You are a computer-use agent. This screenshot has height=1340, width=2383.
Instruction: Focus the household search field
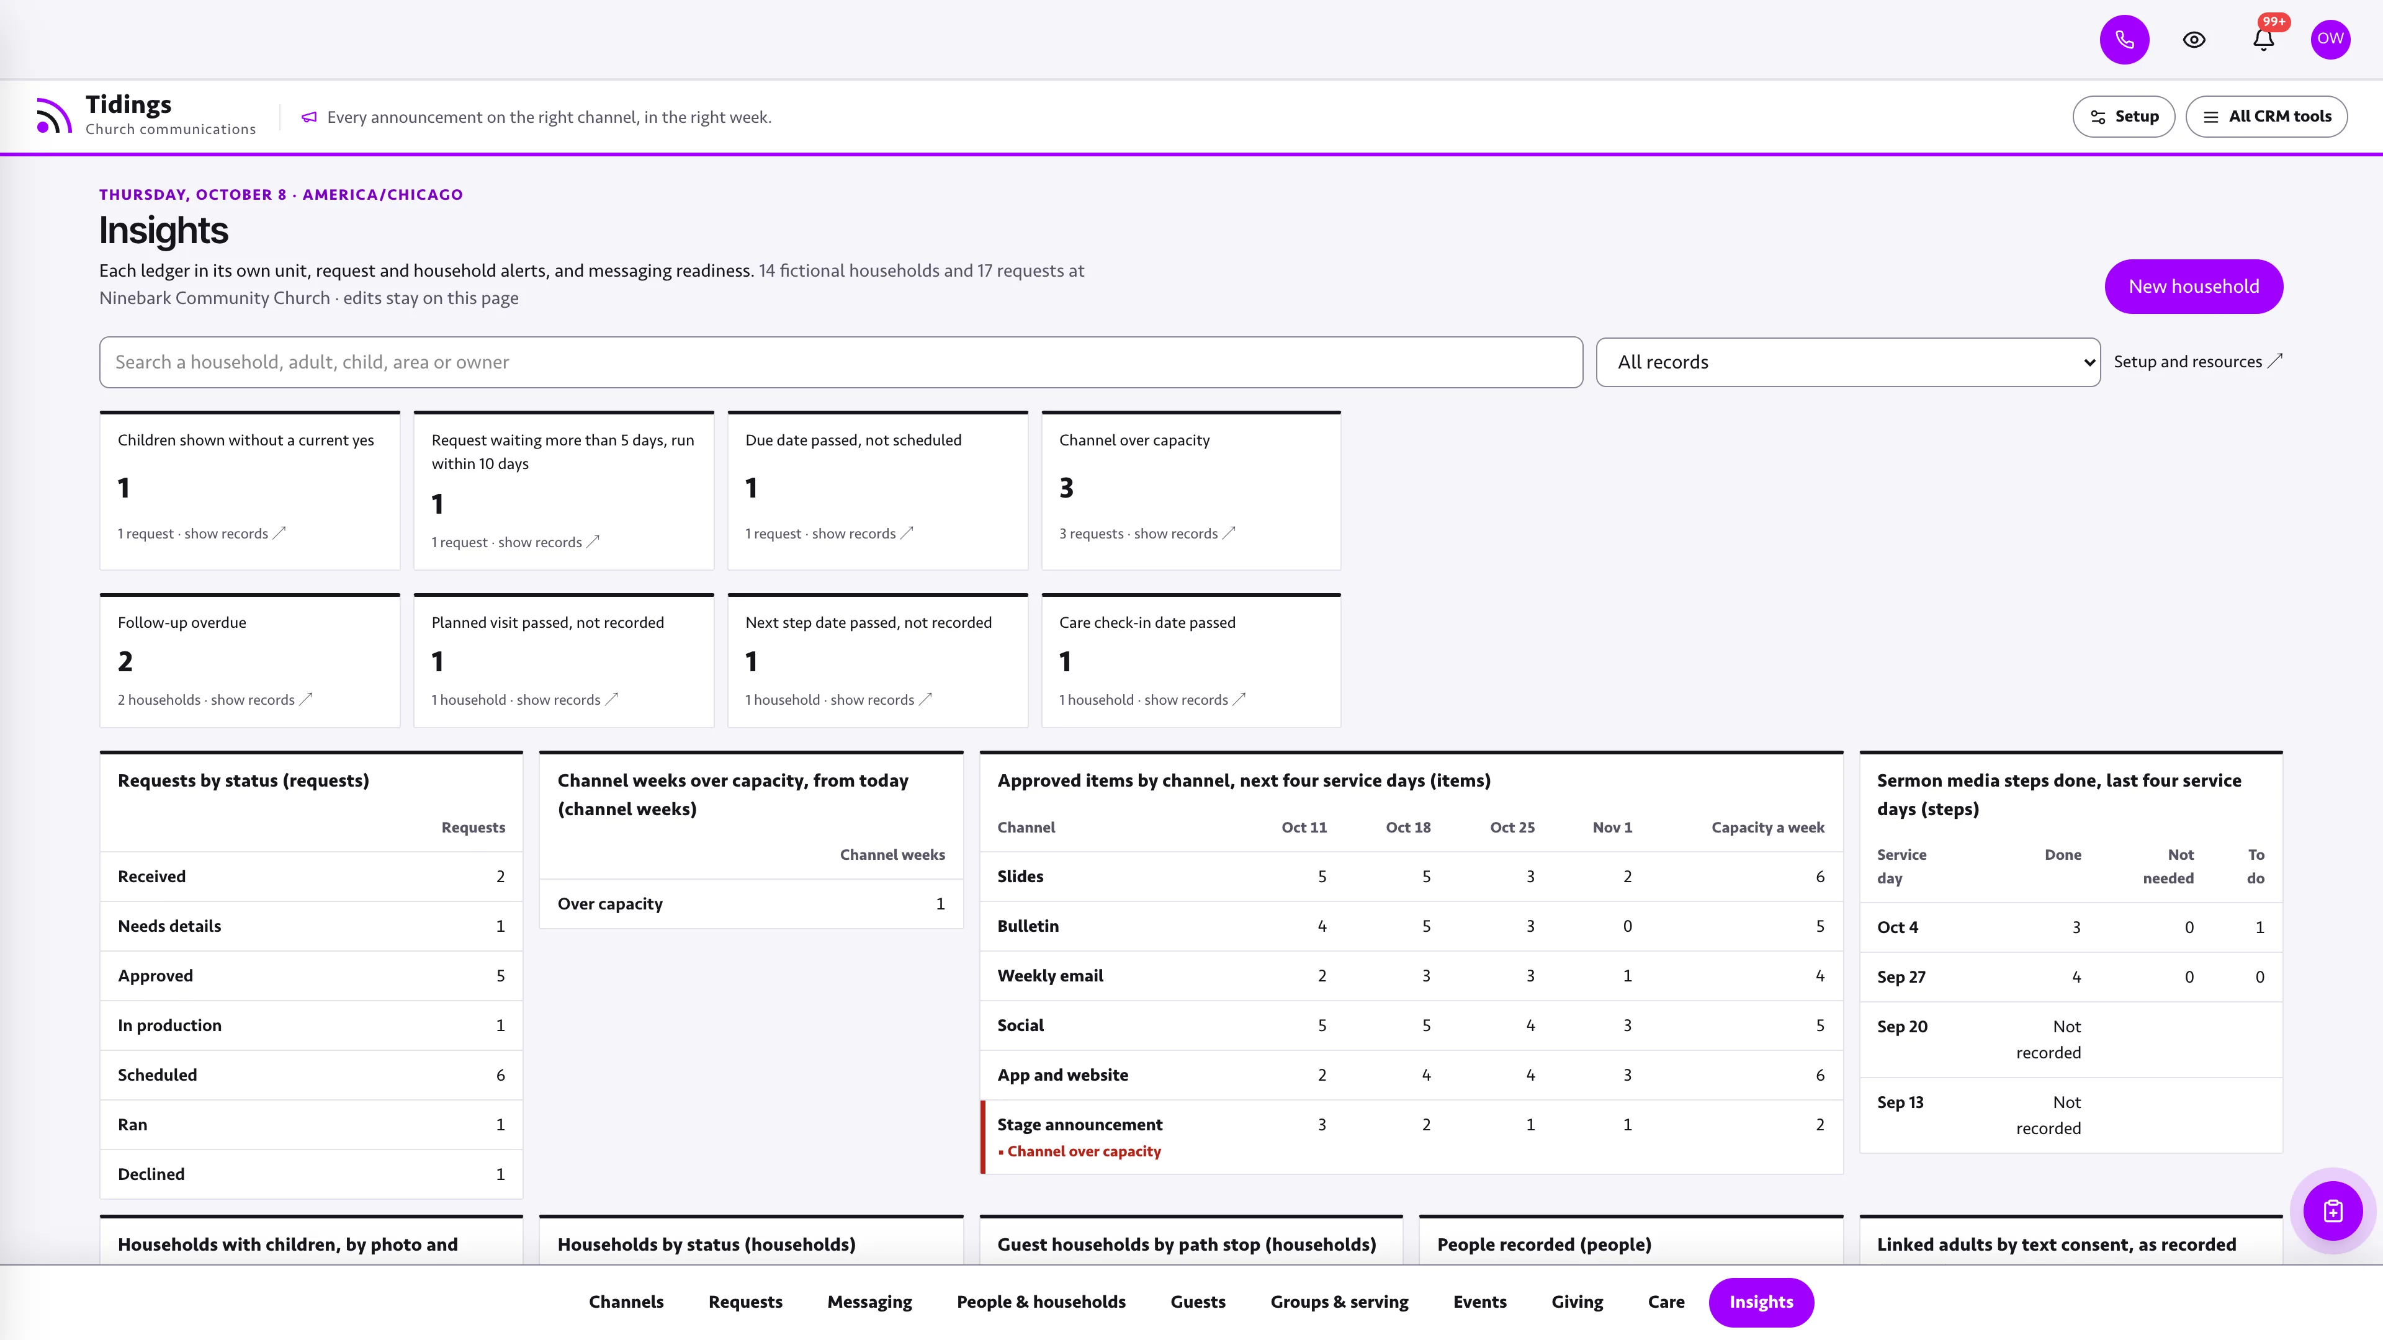coord(840,362)
